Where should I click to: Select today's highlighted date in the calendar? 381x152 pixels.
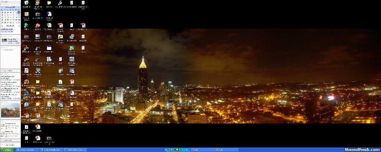(19, 12)
